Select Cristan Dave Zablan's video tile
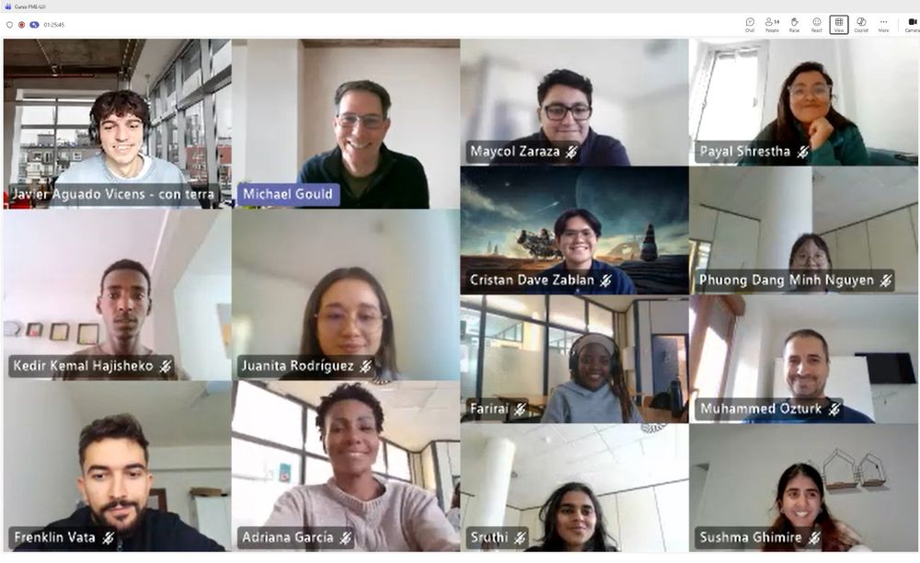This screenshot has width=920, height=563. (574, 231)
